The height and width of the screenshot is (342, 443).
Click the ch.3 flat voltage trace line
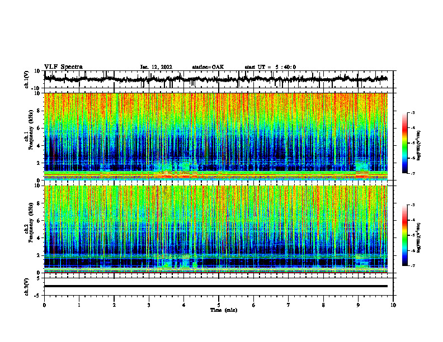tap(215, 286)
